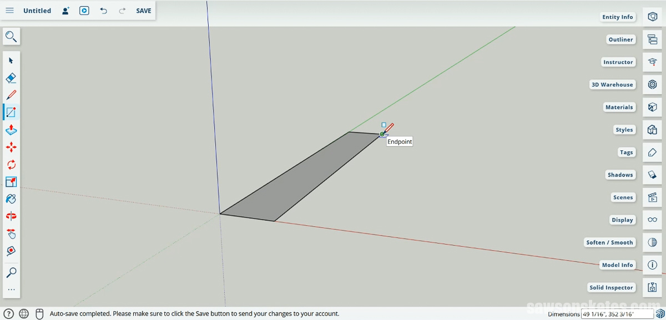Click the Entity Info label
This screenshot has height=320, width=666.
point(618,17)
